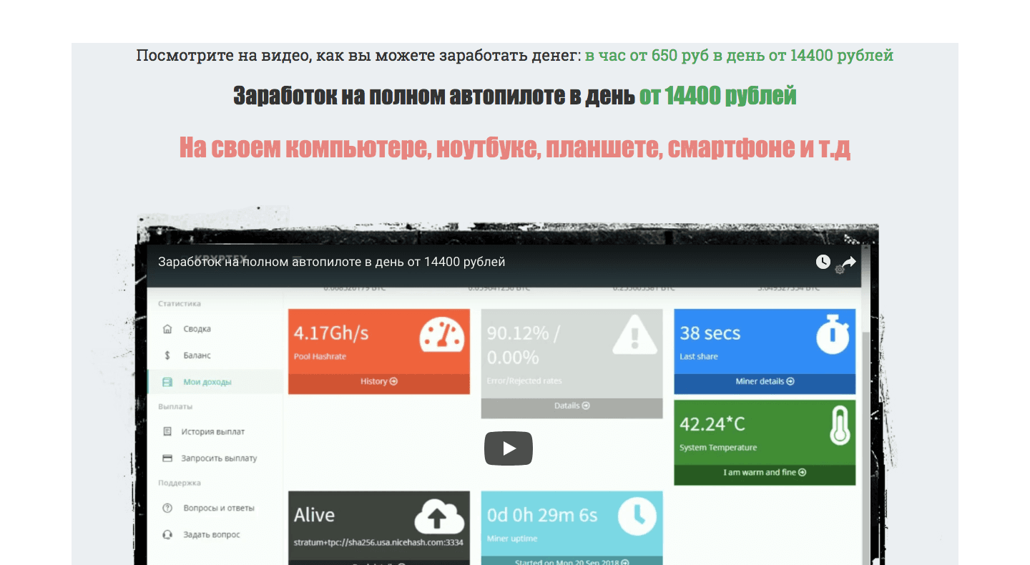Screen dimensions: 1030x565
Task: Select the home icon next to Сводка
Action: [x=169, y=328]
